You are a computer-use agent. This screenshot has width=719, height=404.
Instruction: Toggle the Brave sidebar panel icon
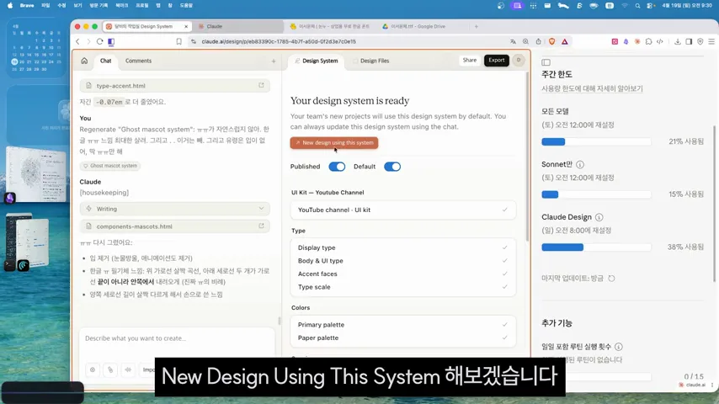(689, 41)
